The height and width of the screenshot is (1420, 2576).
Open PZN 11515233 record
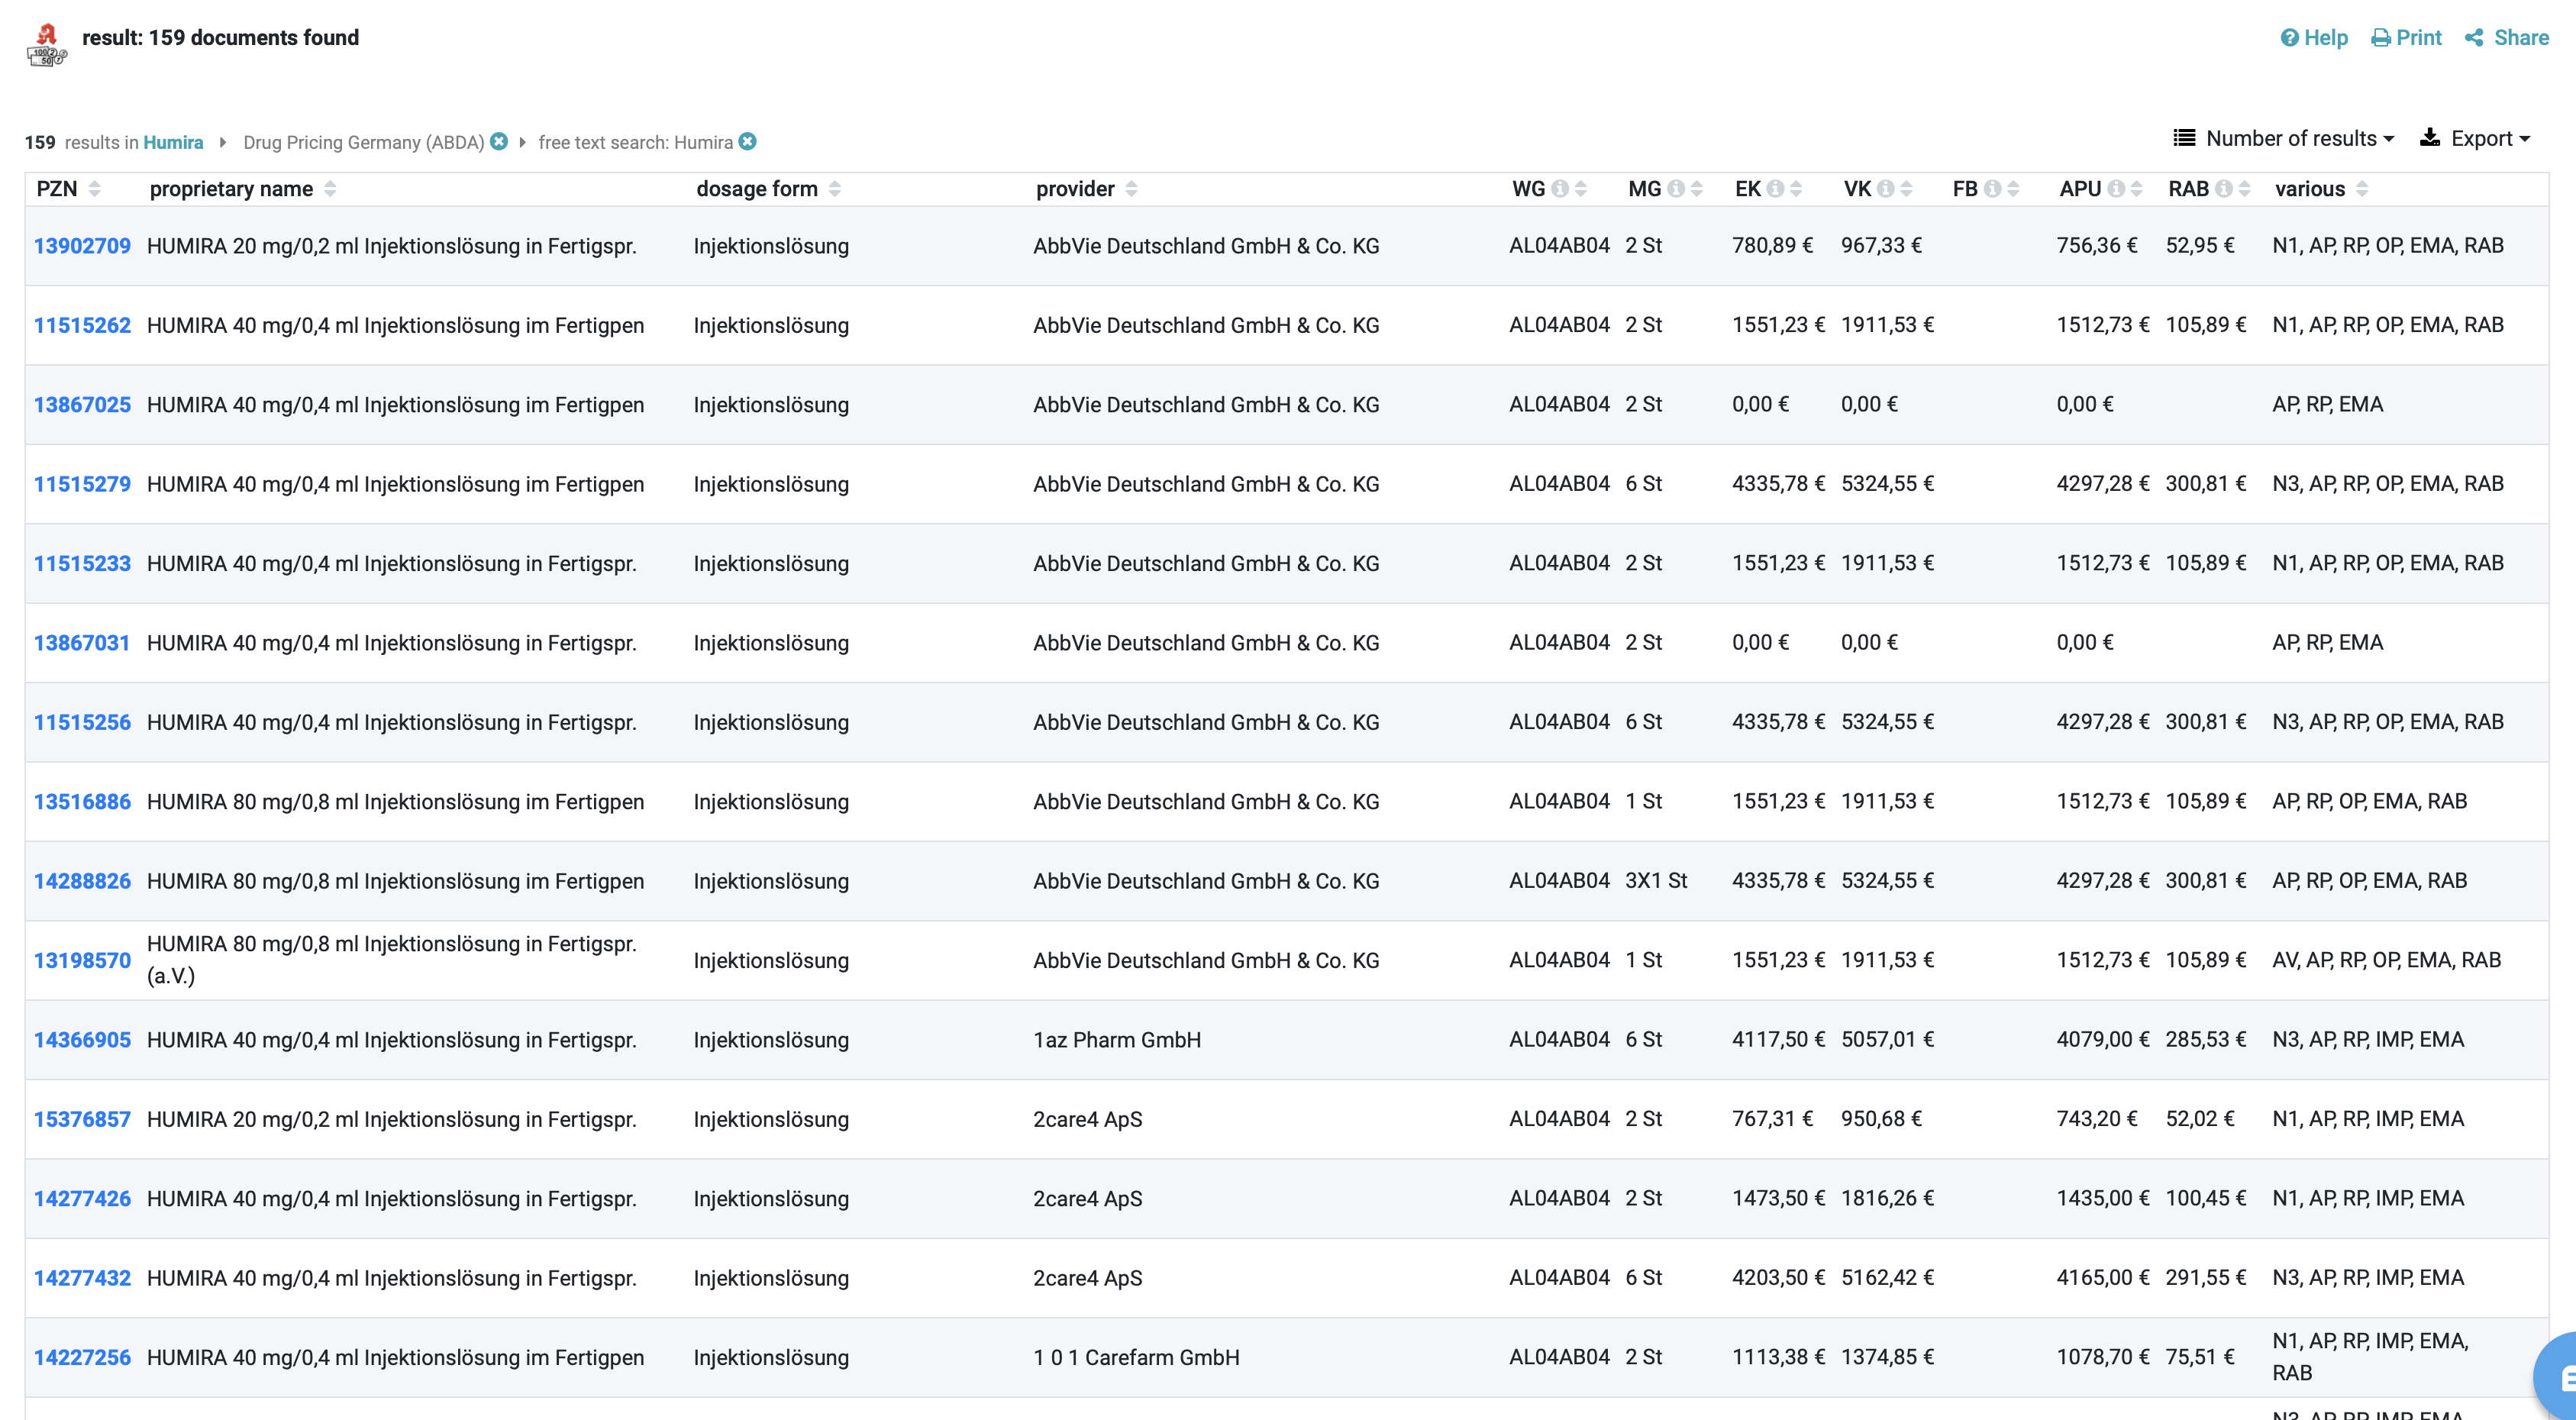(x=82, y=563)
